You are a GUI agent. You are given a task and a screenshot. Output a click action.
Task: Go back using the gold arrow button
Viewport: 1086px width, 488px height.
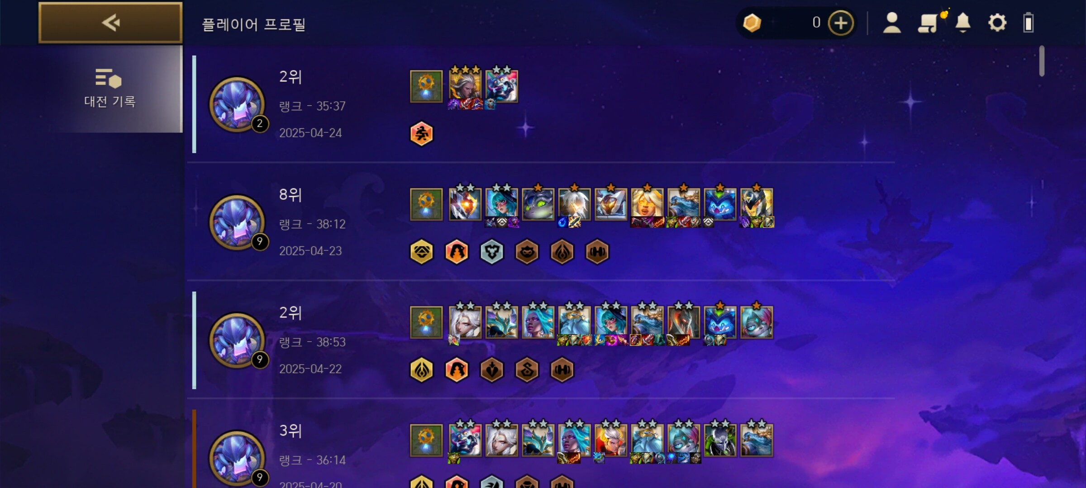pyautogui.click(x=110, y=23)
